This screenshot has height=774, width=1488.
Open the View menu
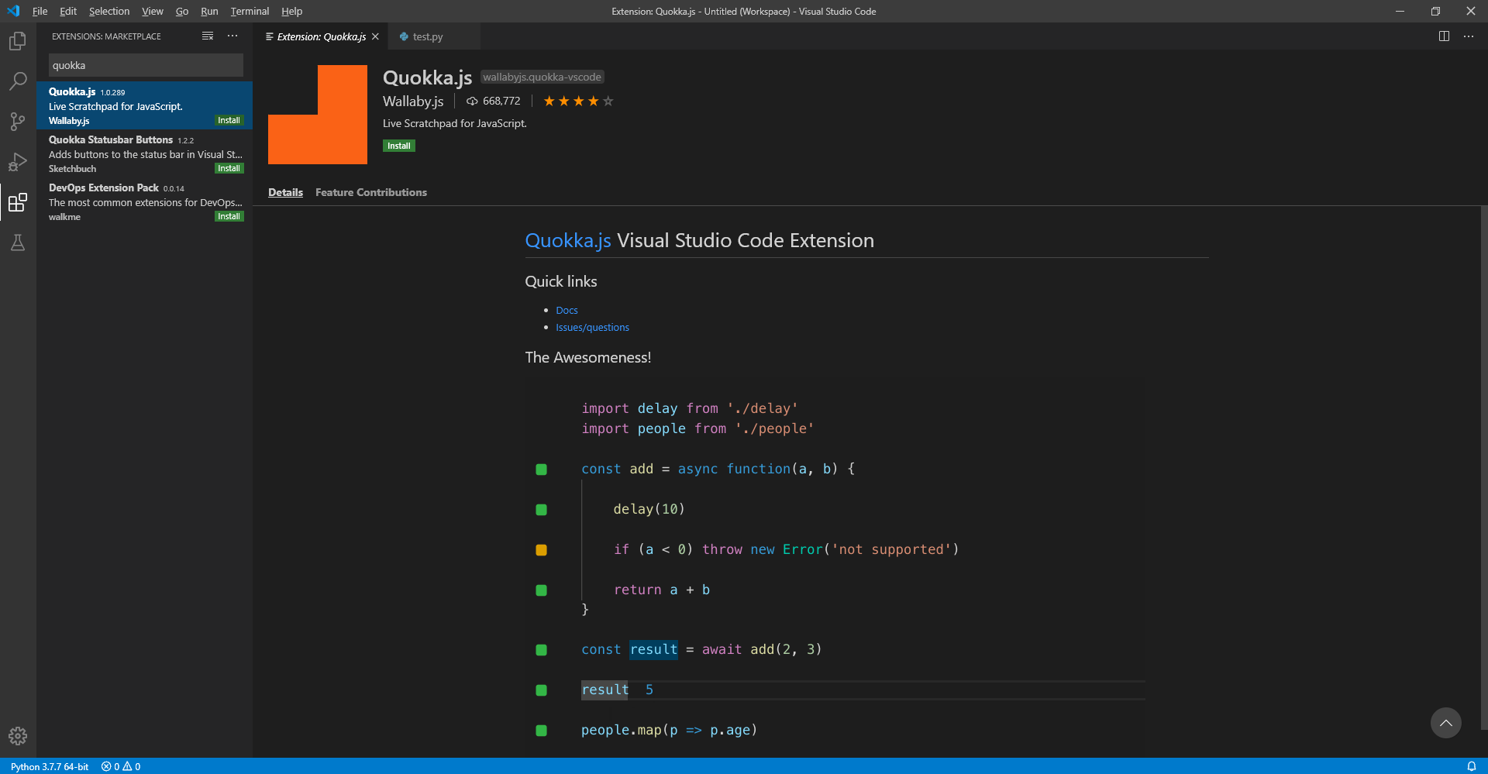click(x=153, y=11)
